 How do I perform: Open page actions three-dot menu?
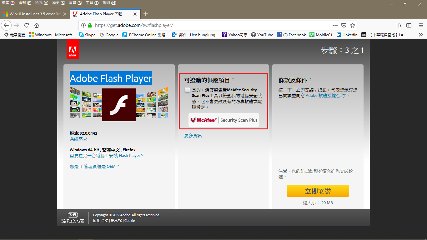coord(335,25)
